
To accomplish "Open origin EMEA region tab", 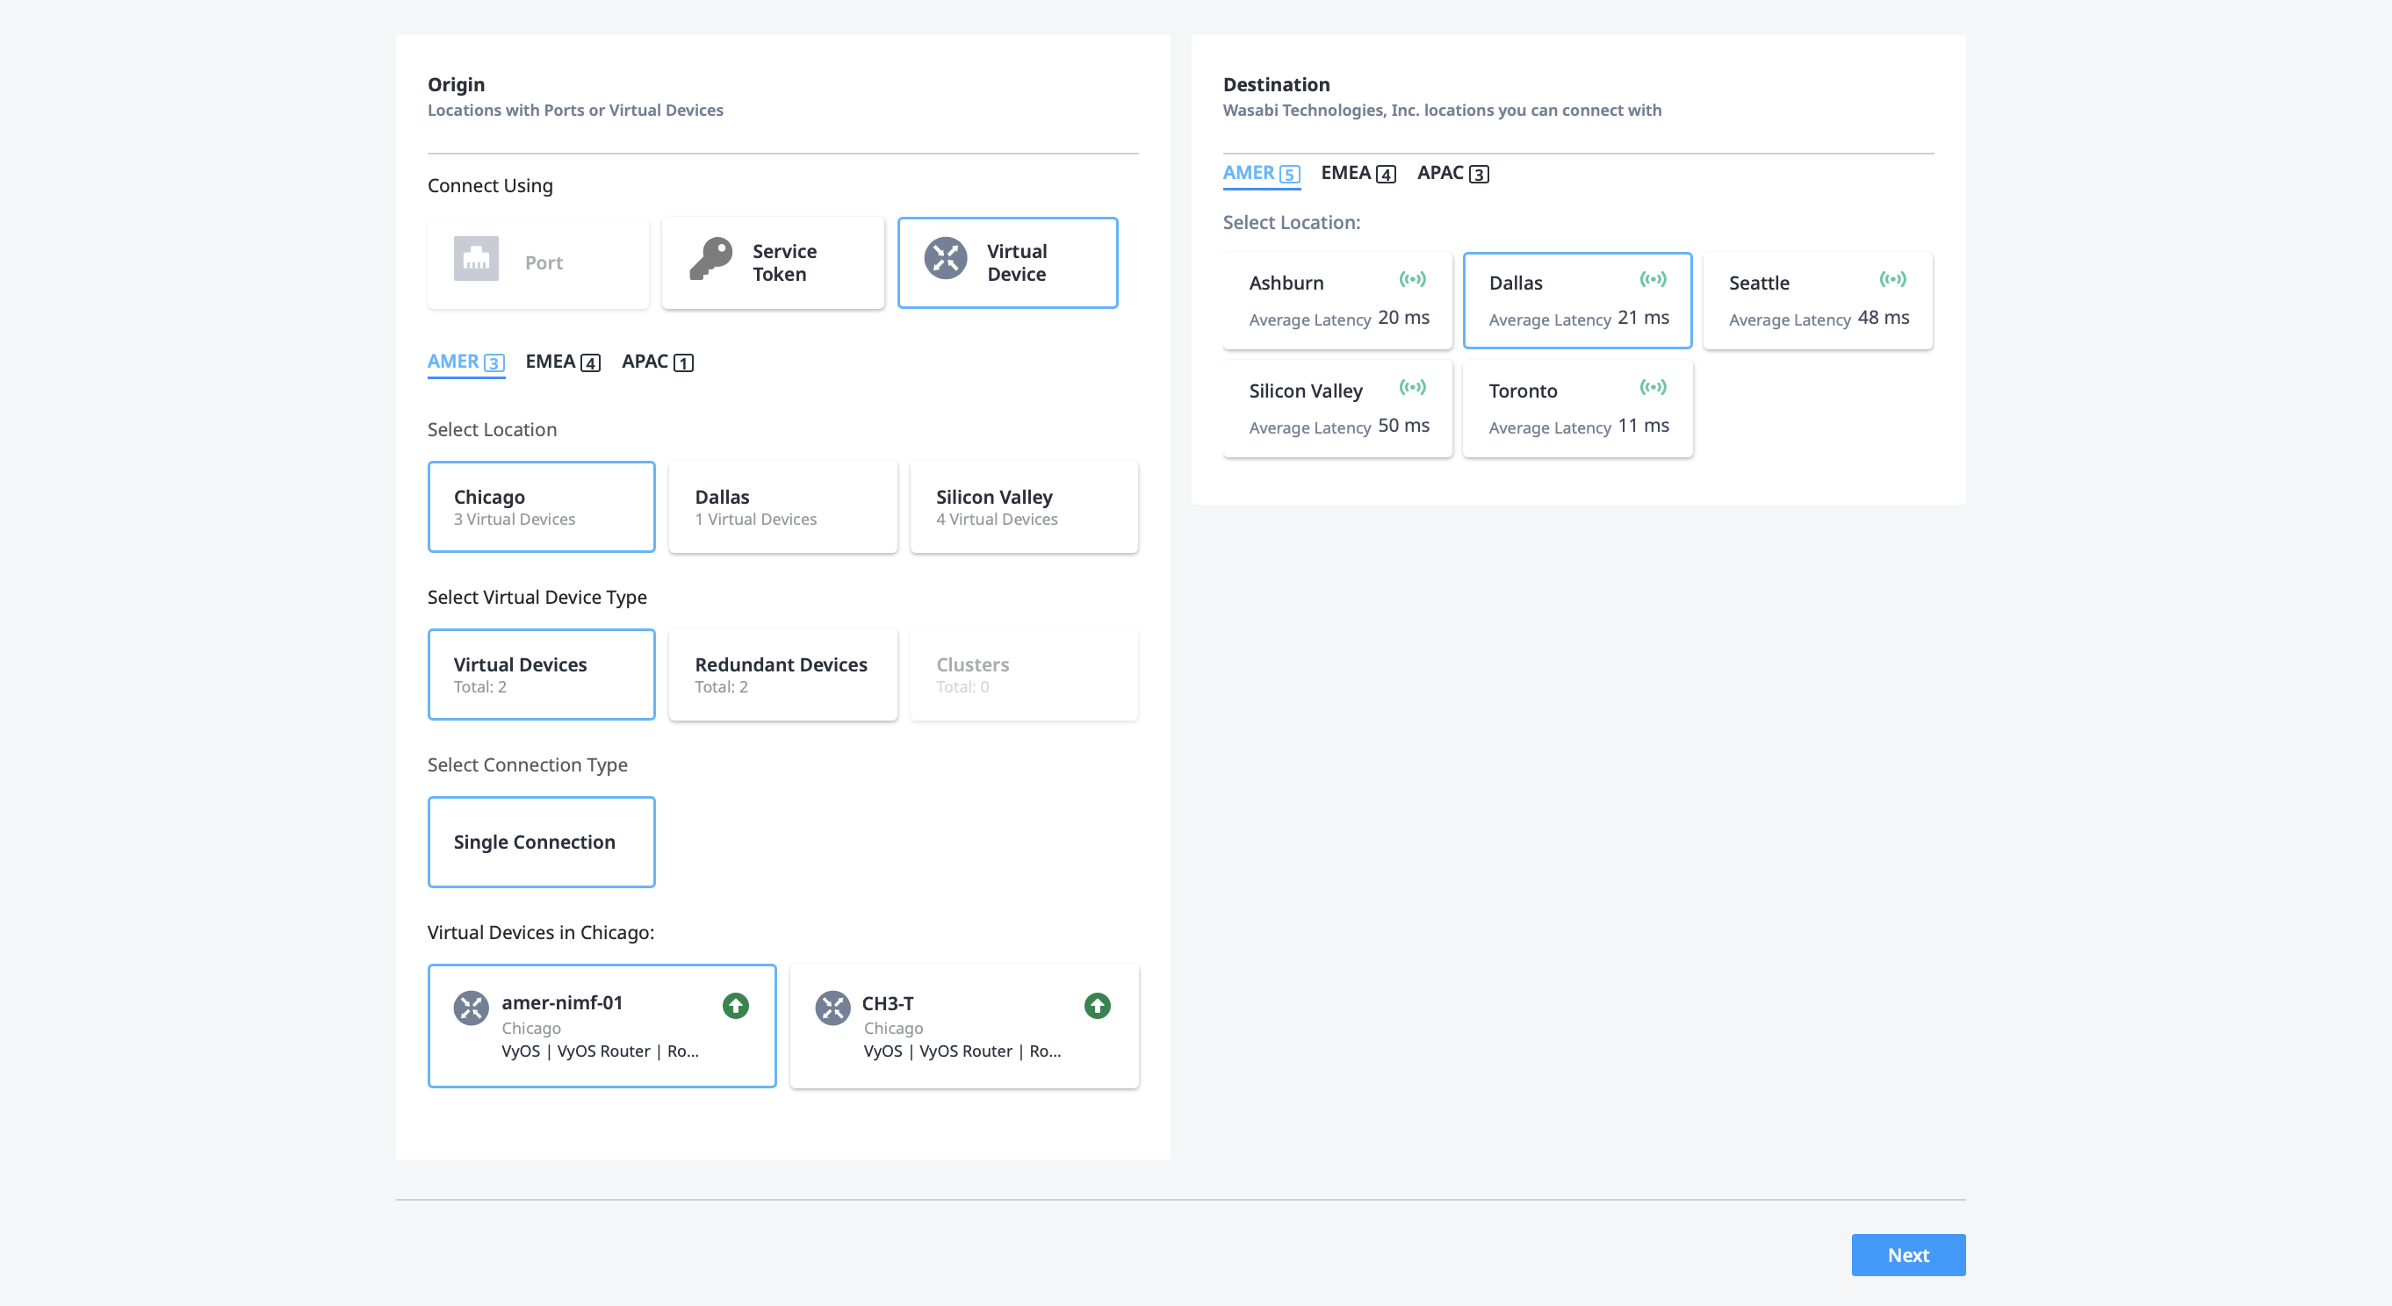I will click(563, 362).
